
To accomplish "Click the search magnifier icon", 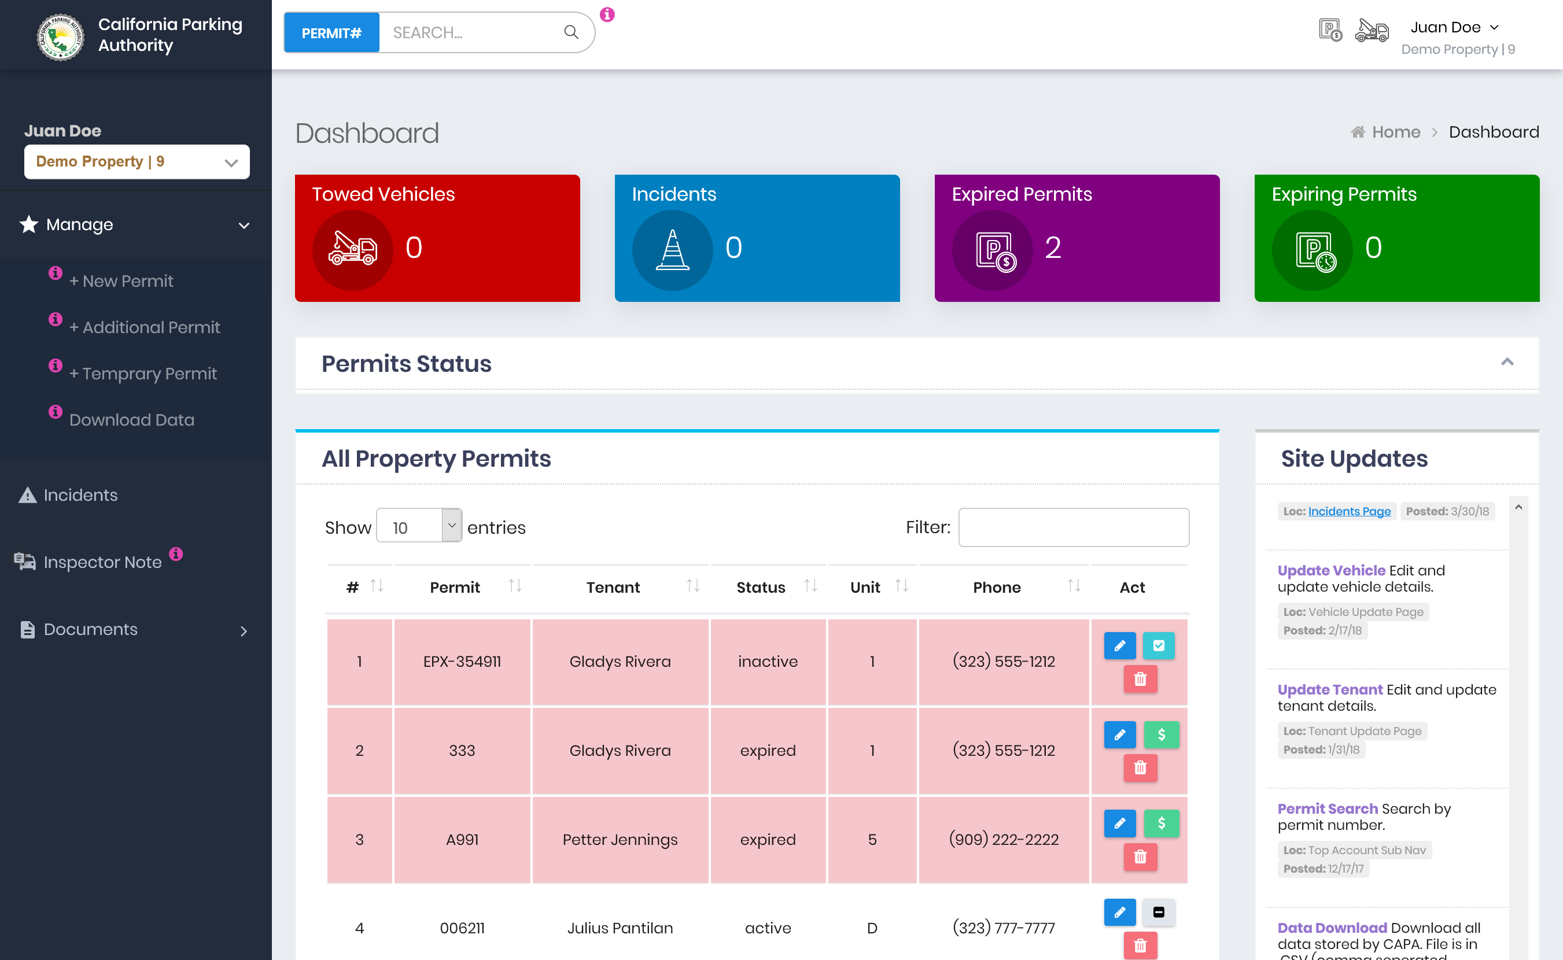I will pos(570,32).
